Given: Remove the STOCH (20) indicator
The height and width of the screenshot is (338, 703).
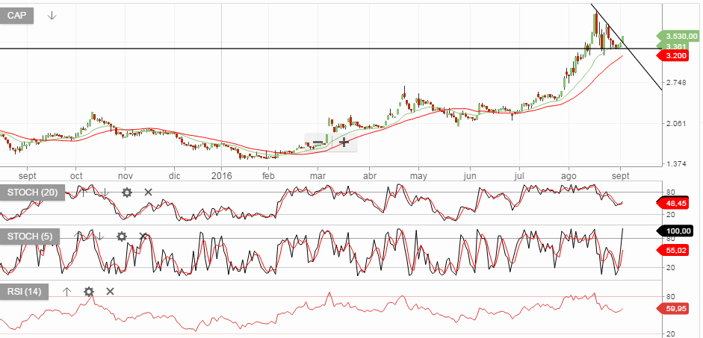Looking at the screenshot, I should pyautogui.click(x=148, y=193).
